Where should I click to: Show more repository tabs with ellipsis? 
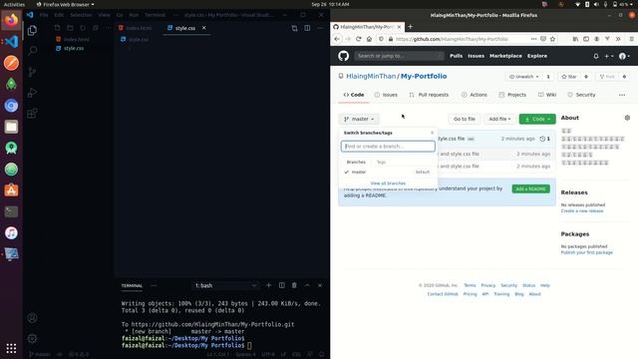point(622,95)
